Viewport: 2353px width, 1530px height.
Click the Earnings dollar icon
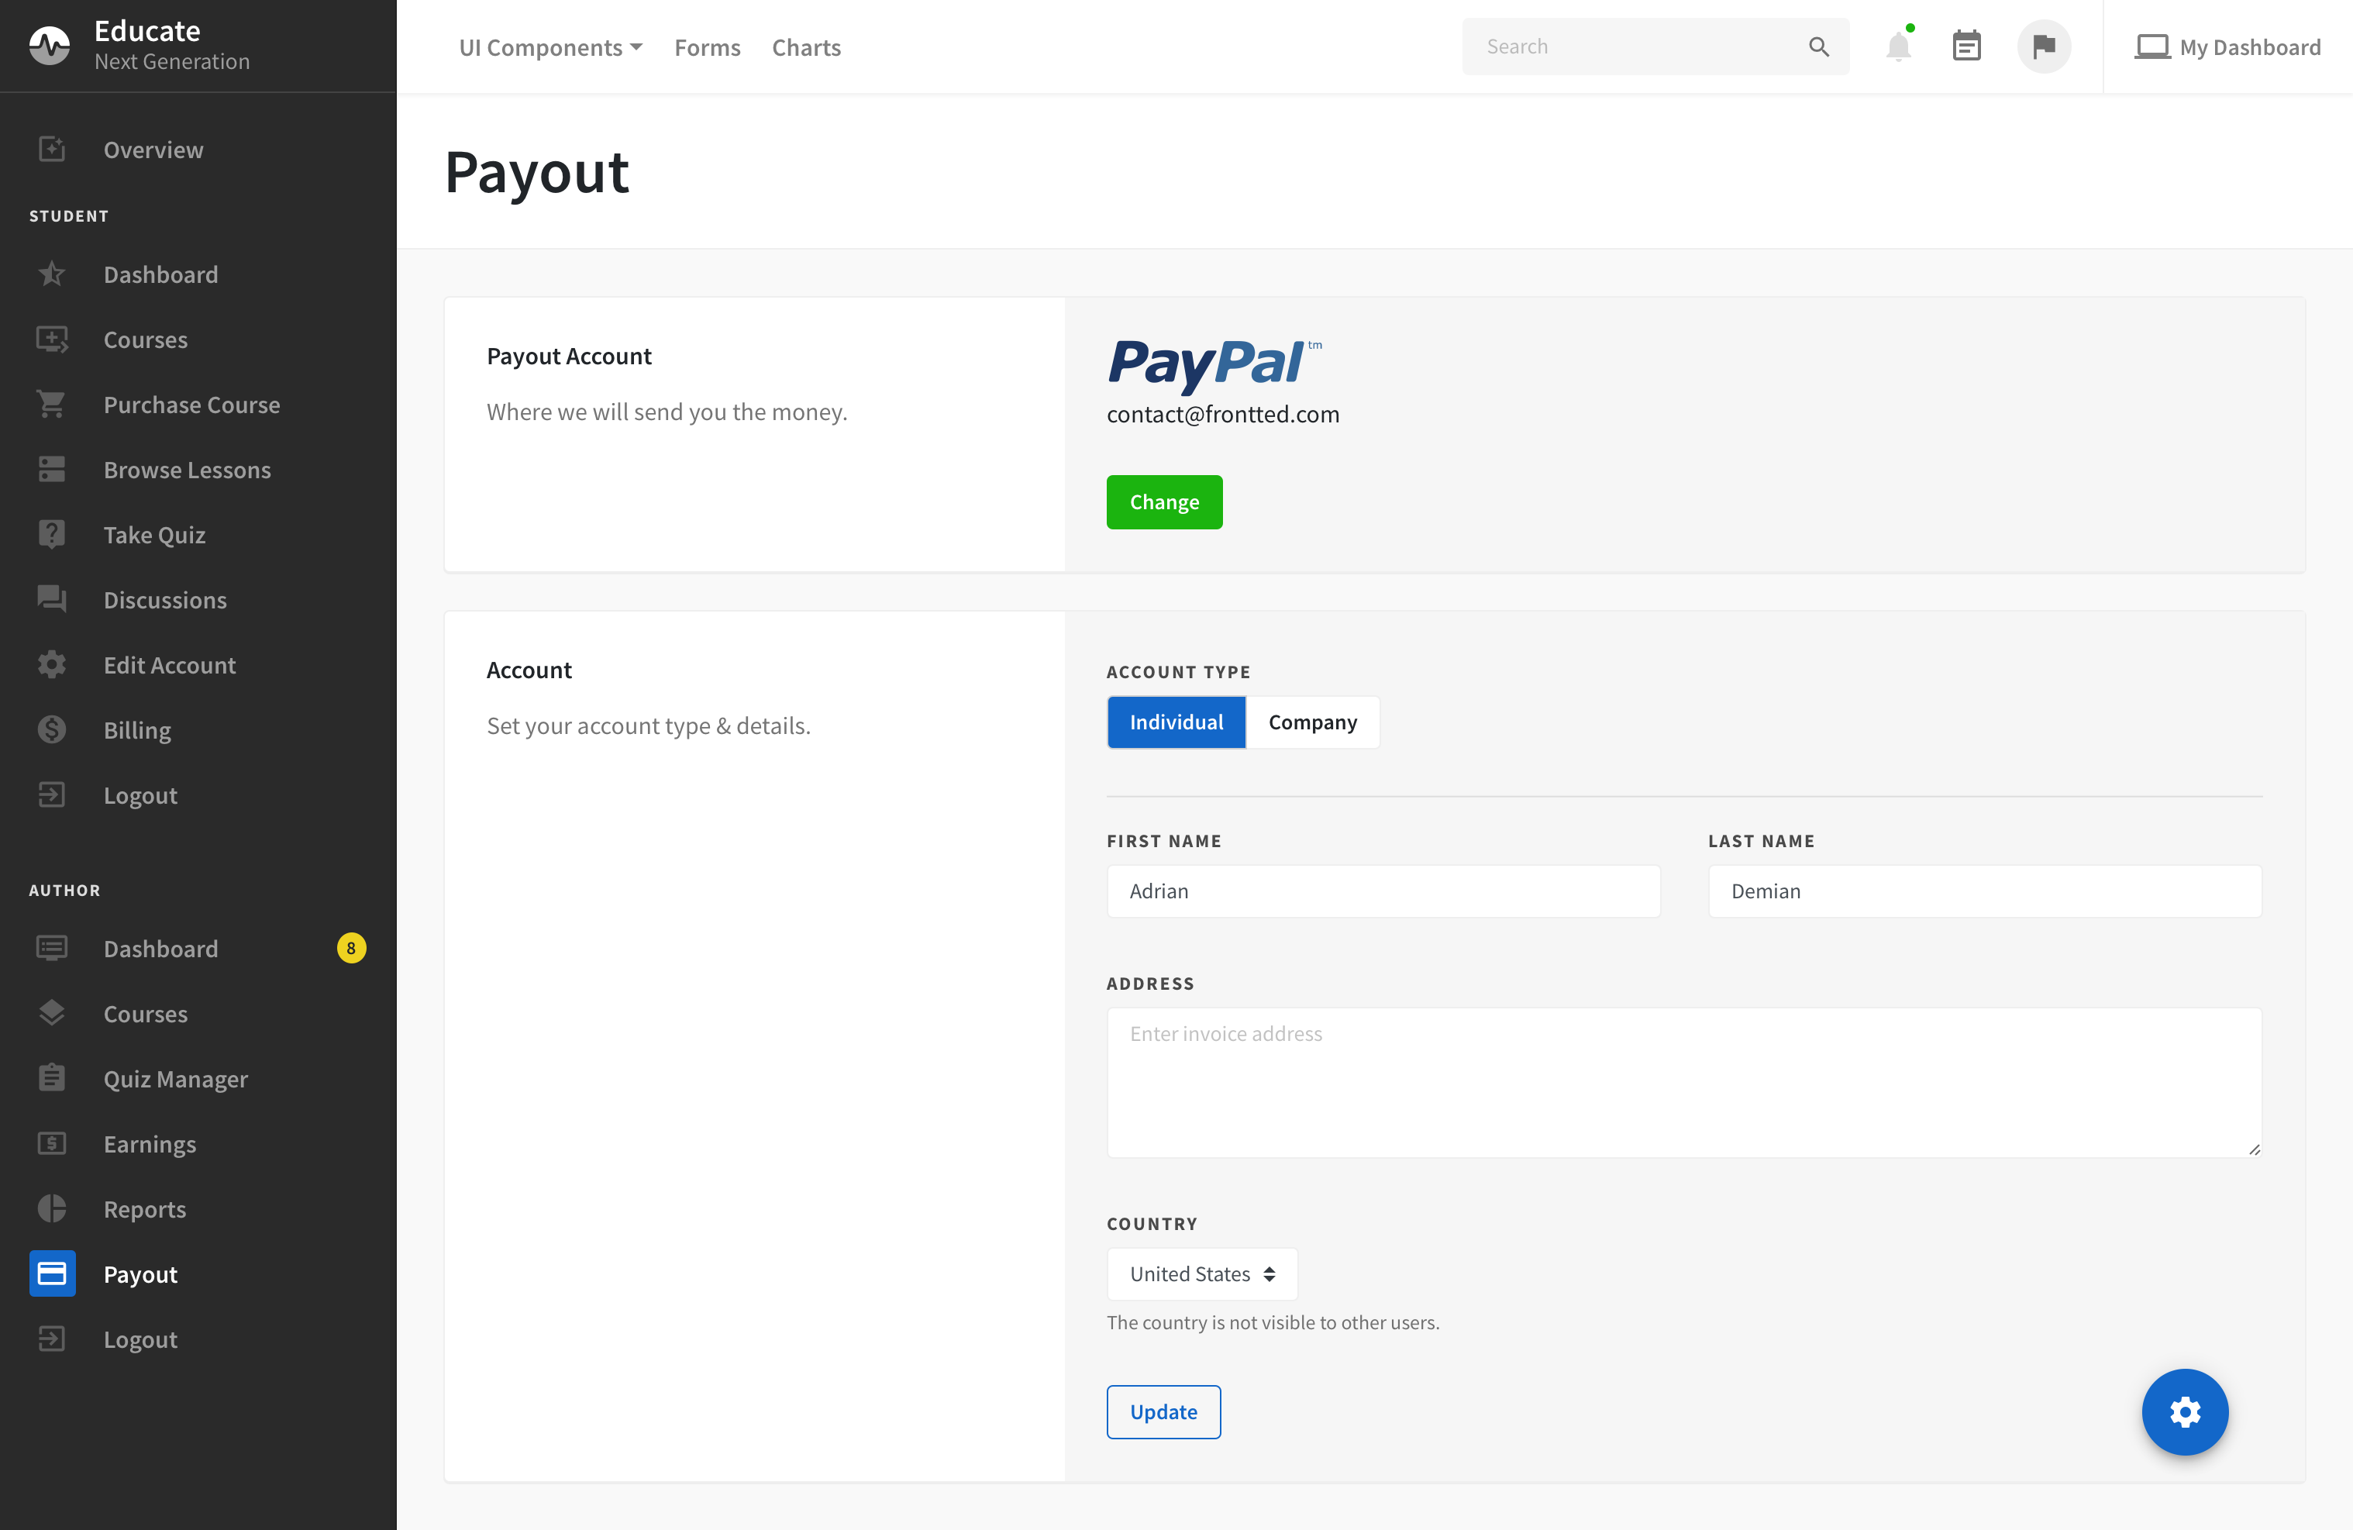pyautogui.click(x=51, y=1143)
